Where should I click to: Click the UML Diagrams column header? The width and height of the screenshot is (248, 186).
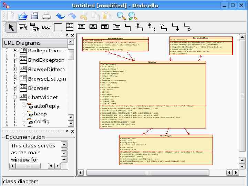click(x=35, y=43)
